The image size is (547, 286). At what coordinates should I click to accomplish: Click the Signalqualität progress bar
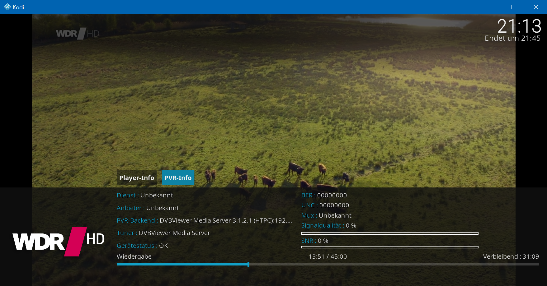click(x=390, y=233)
